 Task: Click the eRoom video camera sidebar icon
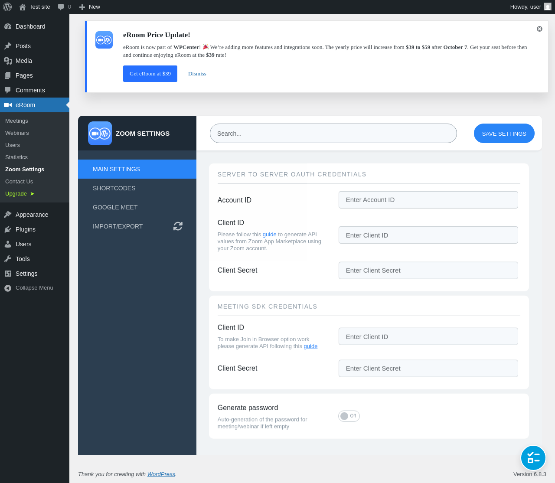click(x=8, y=105)
